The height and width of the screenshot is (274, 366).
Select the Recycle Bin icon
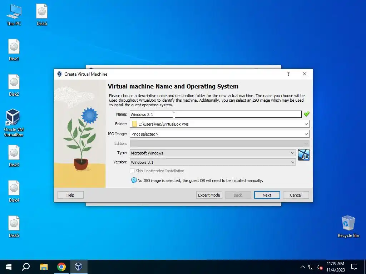tap(348, 227)
